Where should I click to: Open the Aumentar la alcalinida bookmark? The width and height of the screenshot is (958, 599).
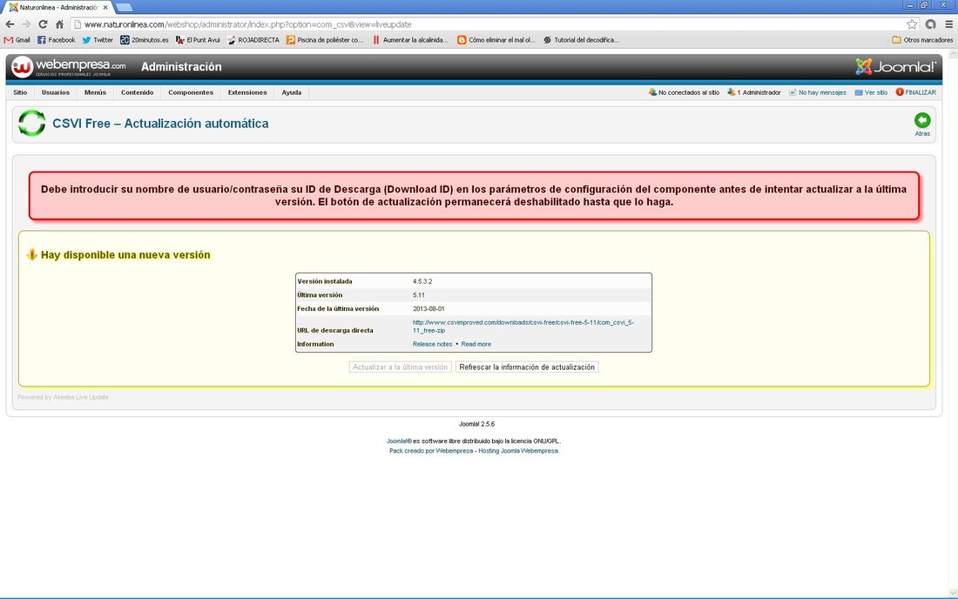click(410, 40)
